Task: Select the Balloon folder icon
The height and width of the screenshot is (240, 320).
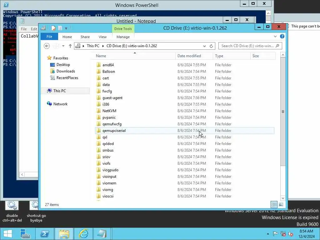Action: coord(98,72)
